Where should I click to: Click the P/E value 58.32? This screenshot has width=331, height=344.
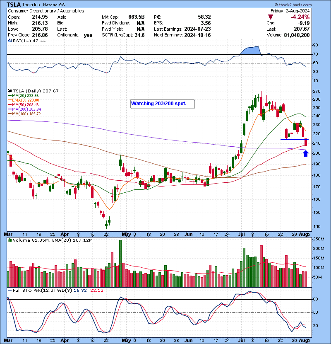point(204,17)
